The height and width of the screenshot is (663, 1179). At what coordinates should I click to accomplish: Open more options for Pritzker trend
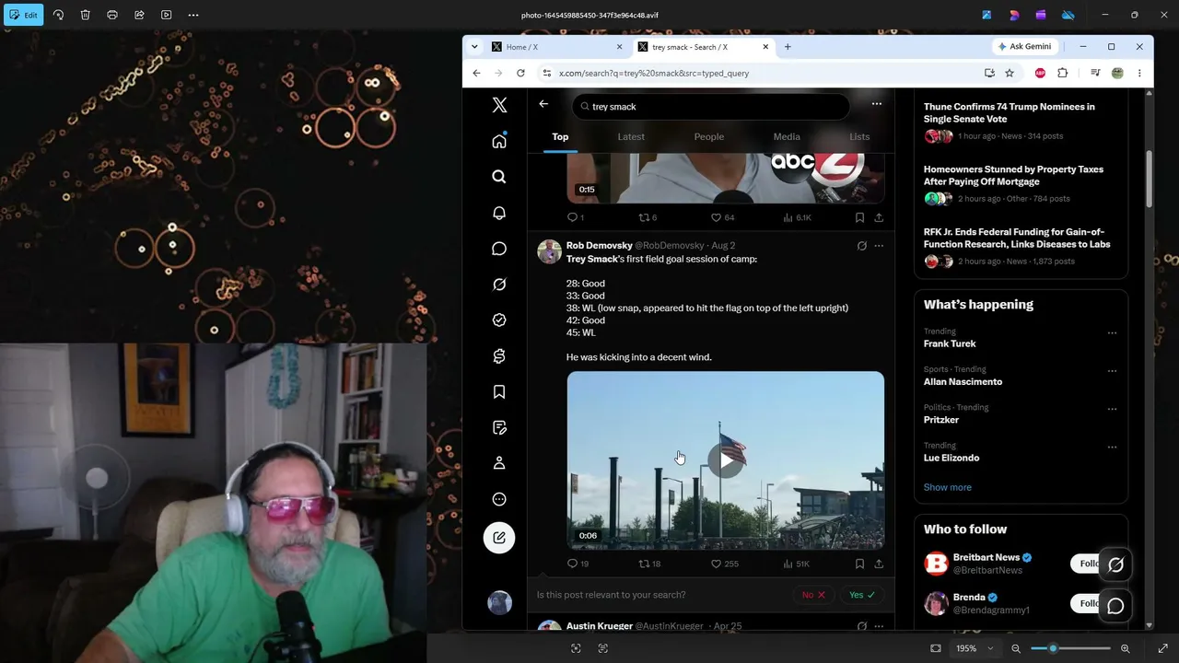tap(1112, 409)
